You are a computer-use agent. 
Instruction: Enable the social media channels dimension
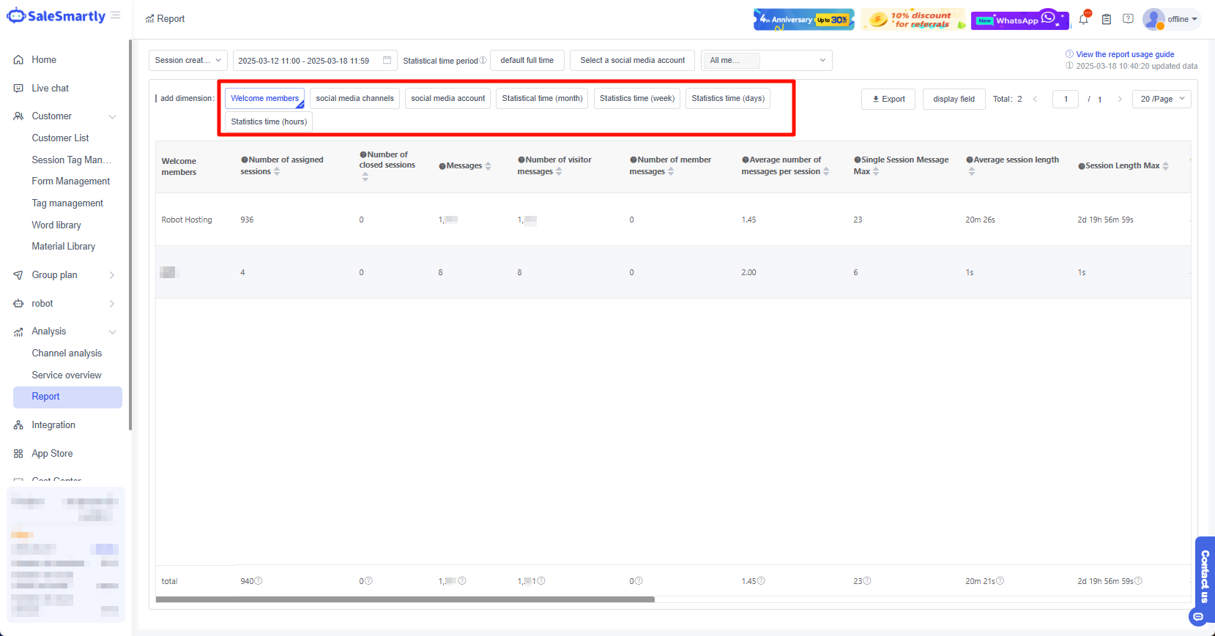(x=354, y=98)
